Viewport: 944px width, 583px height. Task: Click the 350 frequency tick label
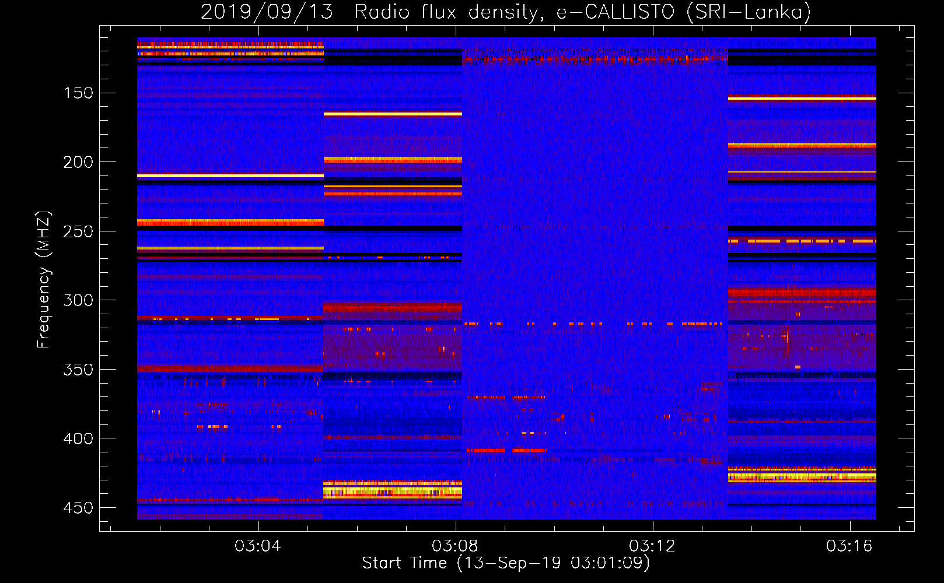pos(78,370)
